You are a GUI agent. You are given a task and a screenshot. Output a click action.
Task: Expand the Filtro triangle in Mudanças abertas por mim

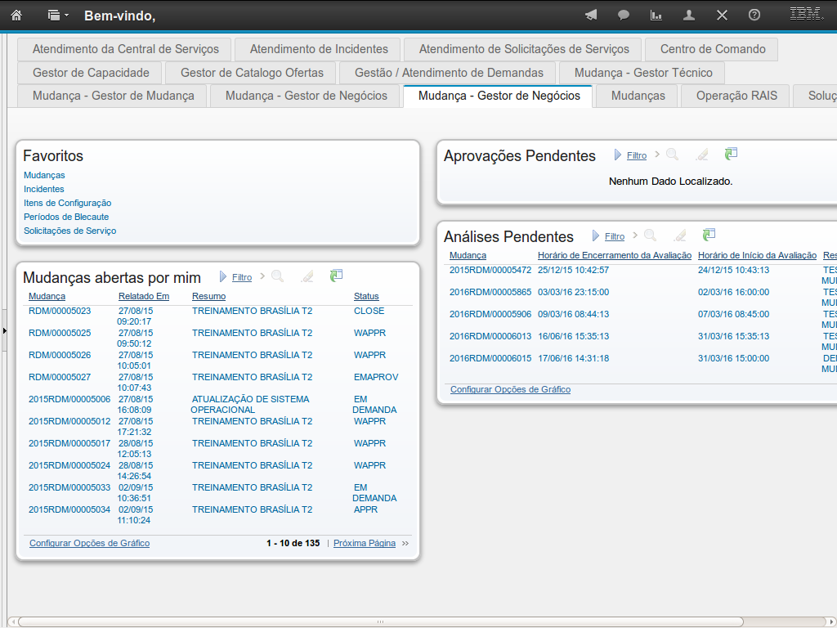click(x=223, y=277)
